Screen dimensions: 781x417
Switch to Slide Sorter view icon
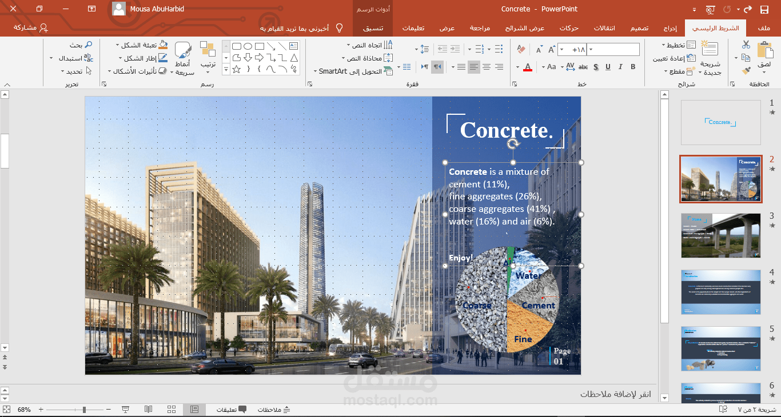point(172,410)
